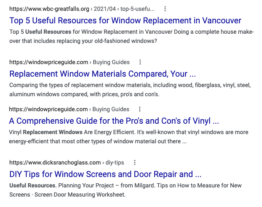Open three-dot menu for dicksranchoglass.com result

click(x=135, y=163)
